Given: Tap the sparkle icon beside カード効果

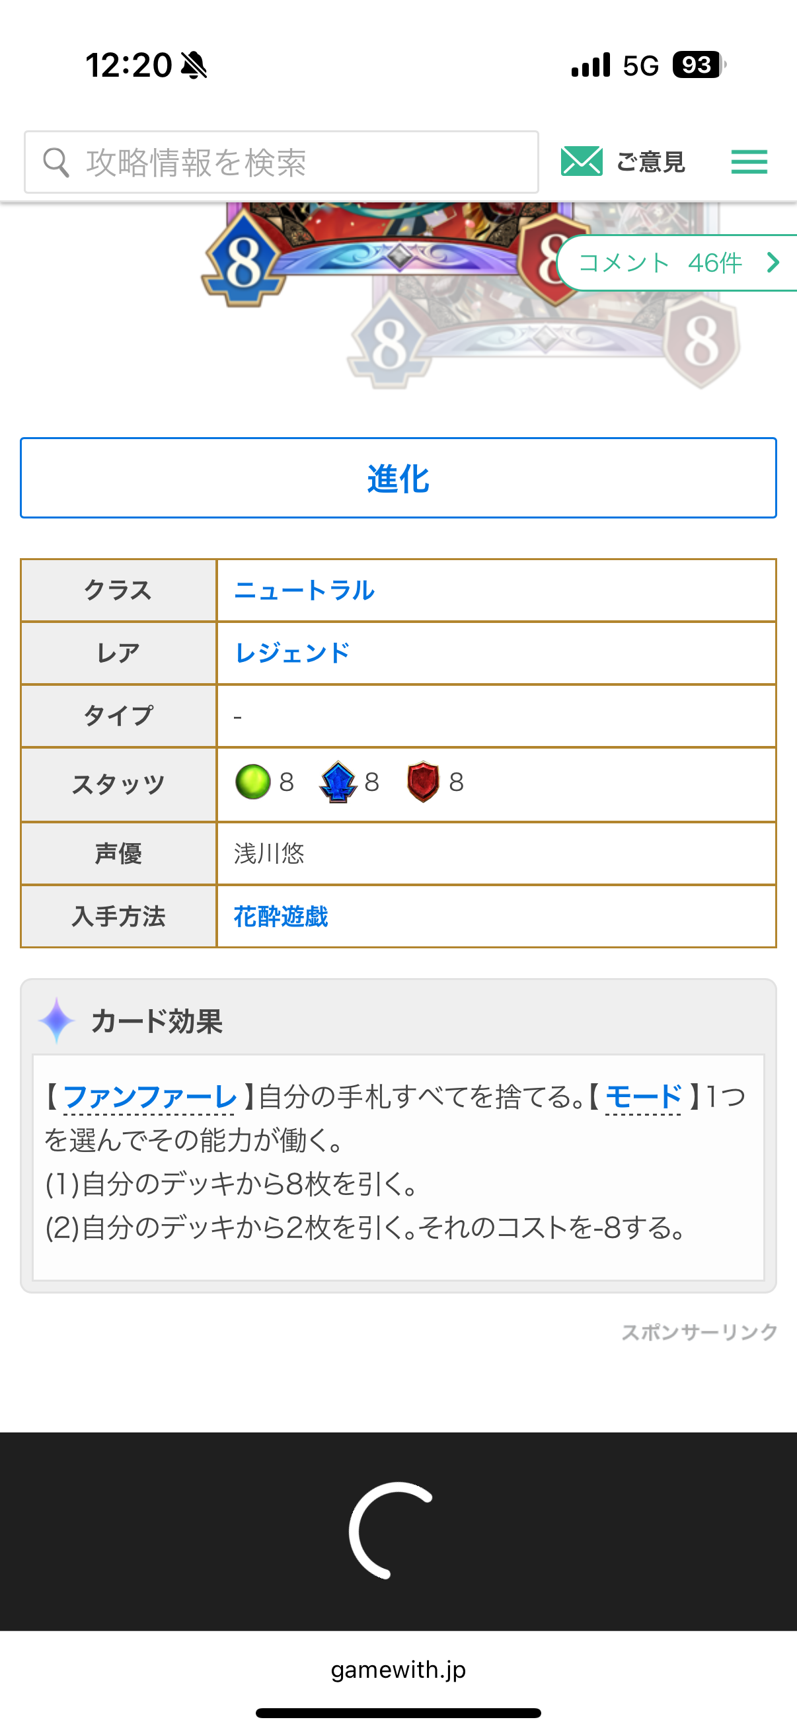Looking at the screenshot, I should click(x=57, y=1020).
